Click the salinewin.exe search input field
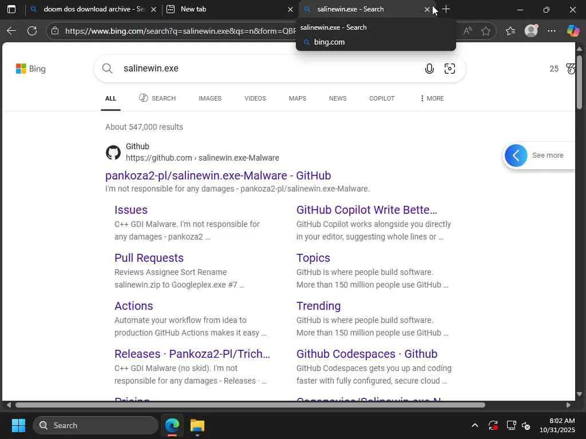 (x=263, y=69)
